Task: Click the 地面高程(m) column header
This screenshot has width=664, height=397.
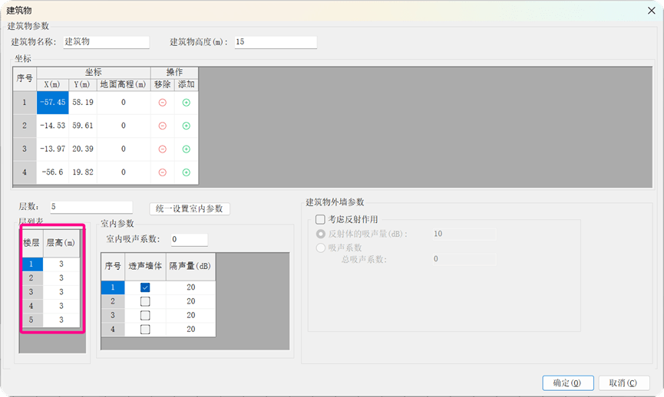Action: pyautogui.click(x=124, y=84)
